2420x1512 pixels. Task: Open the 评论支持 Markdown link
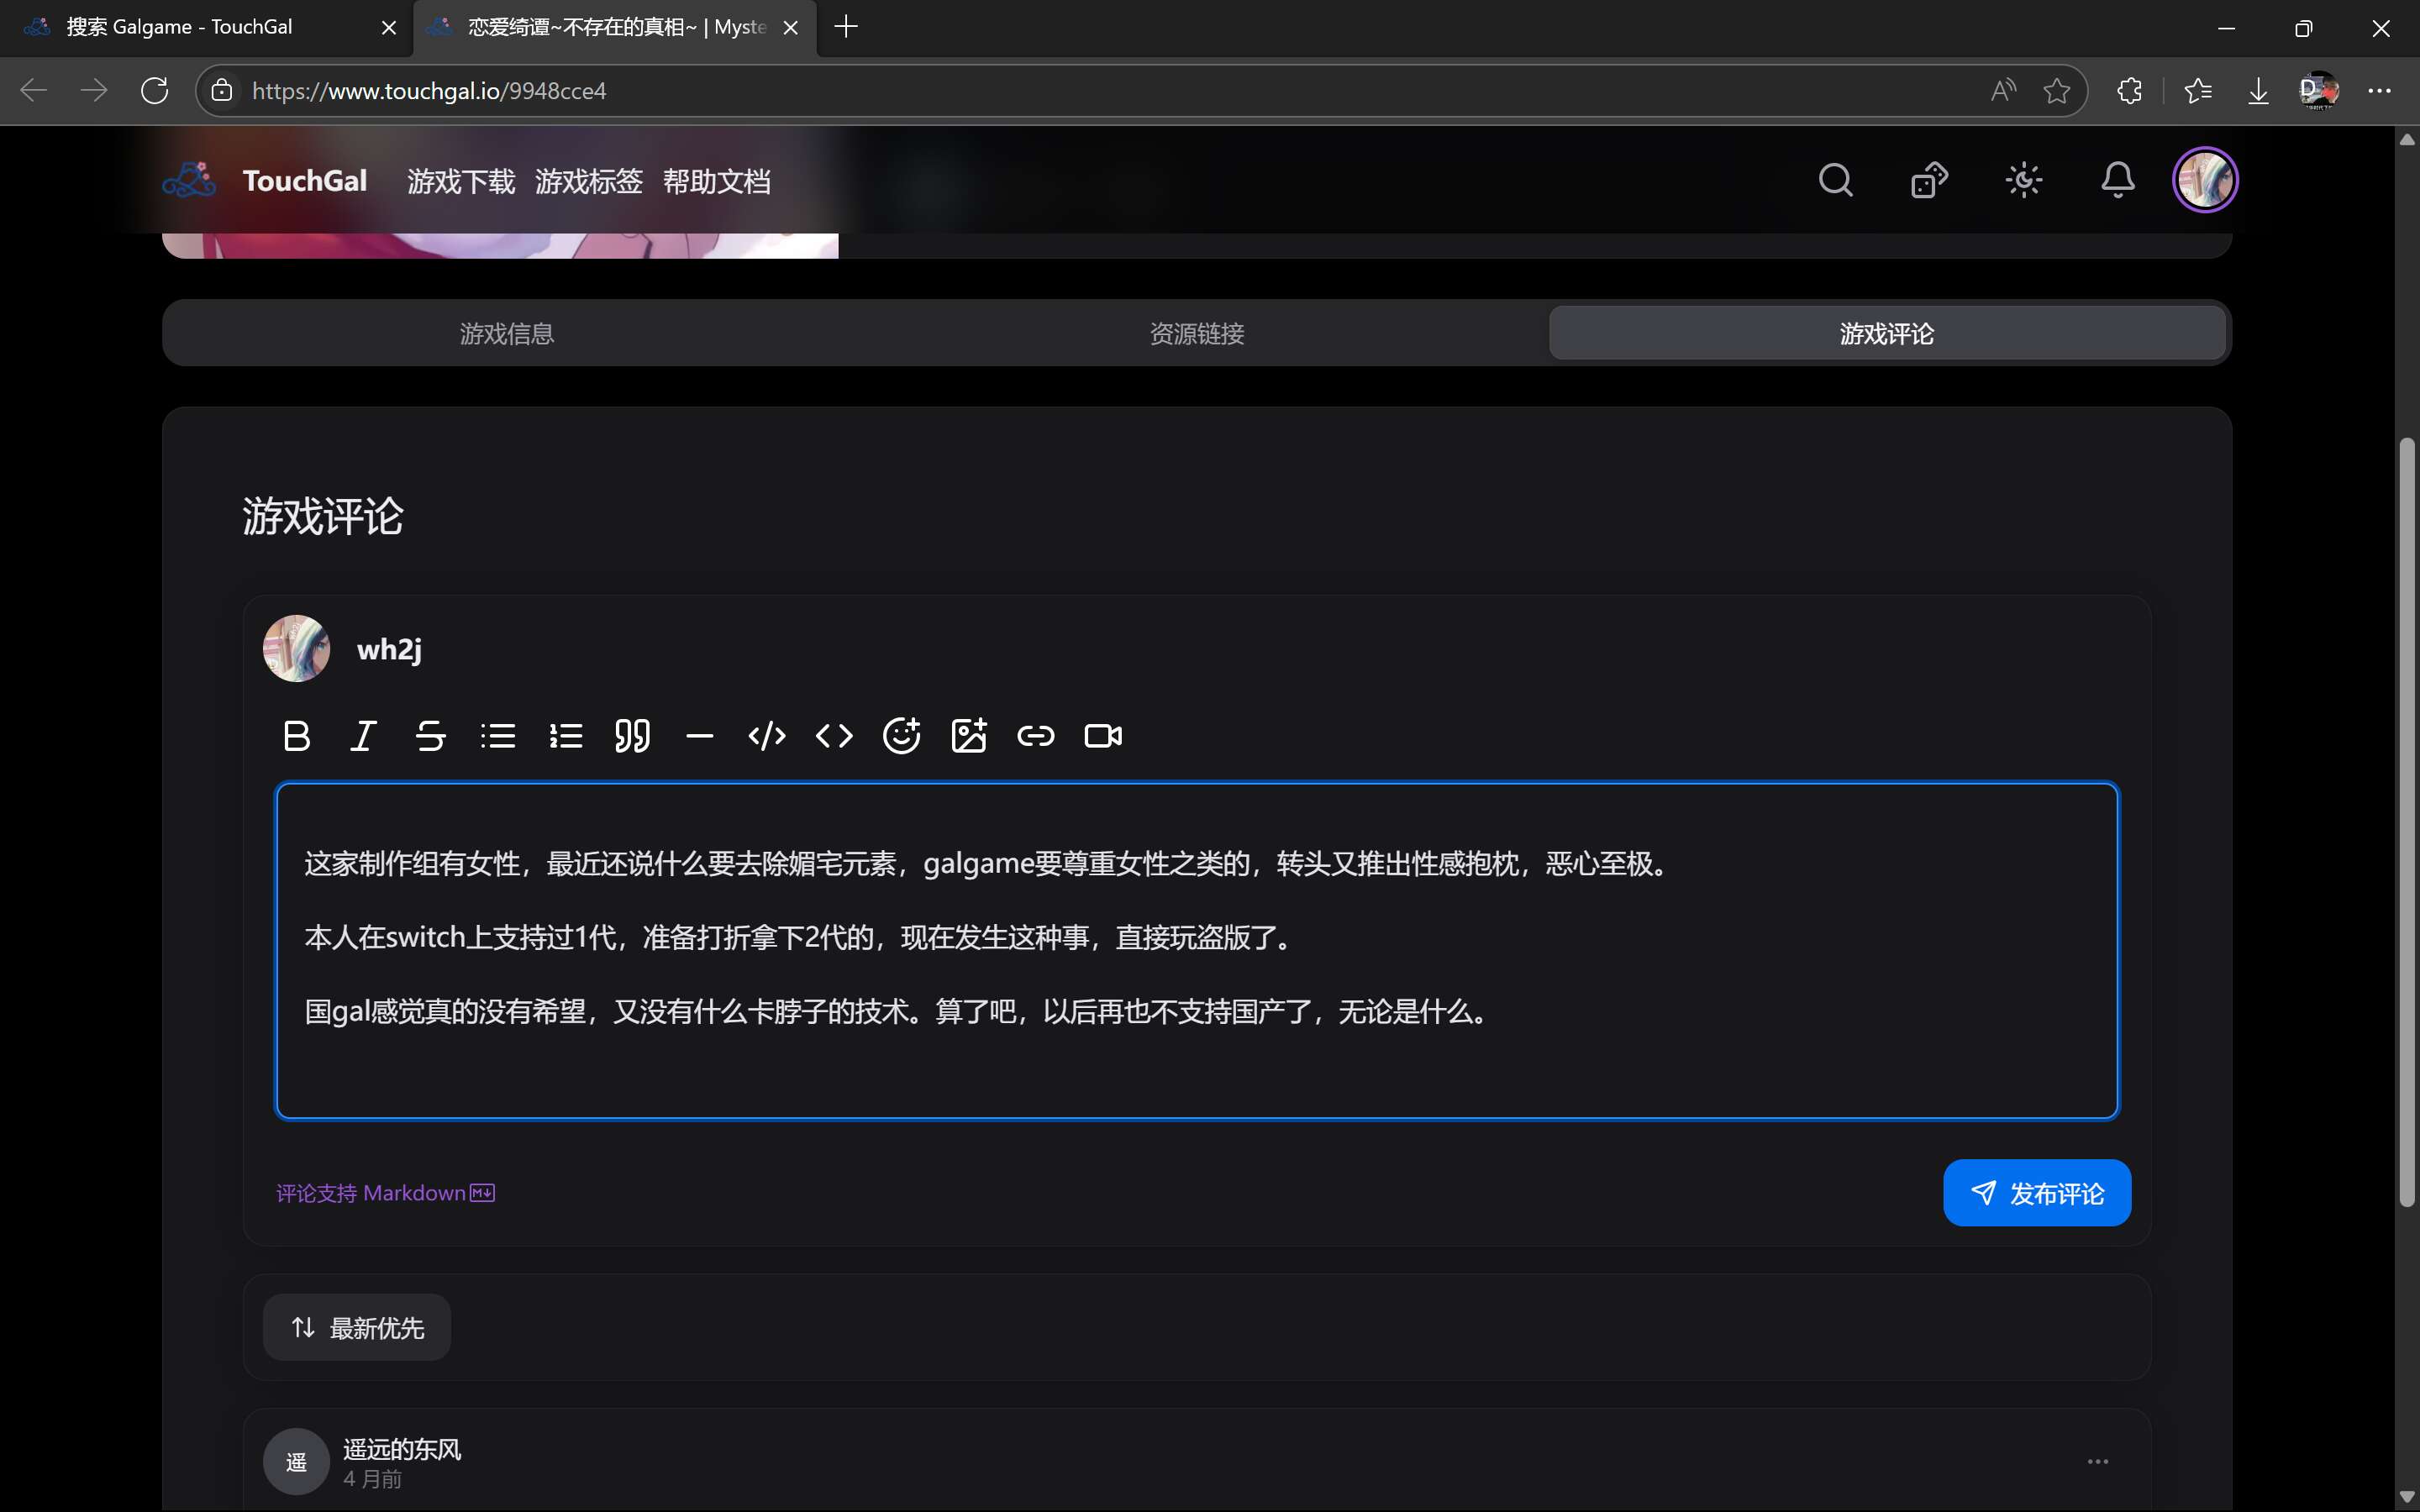pos(385,1193)
